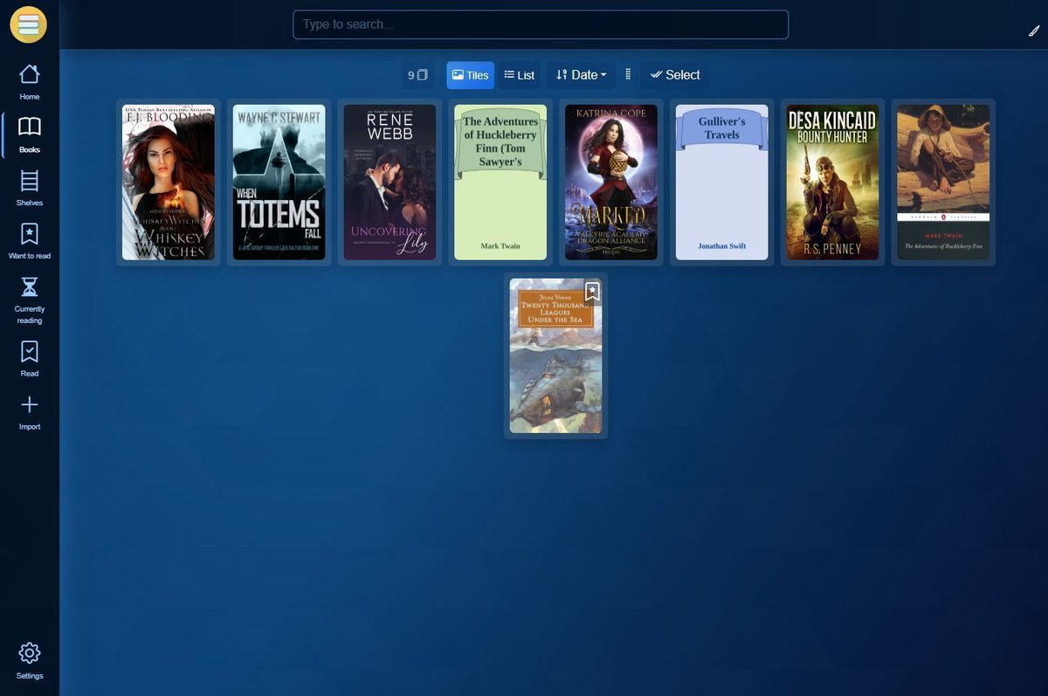The width and height of the screenshot is (1048, 696).
Task: Open the vertical dots options menu
Action: 628,75
